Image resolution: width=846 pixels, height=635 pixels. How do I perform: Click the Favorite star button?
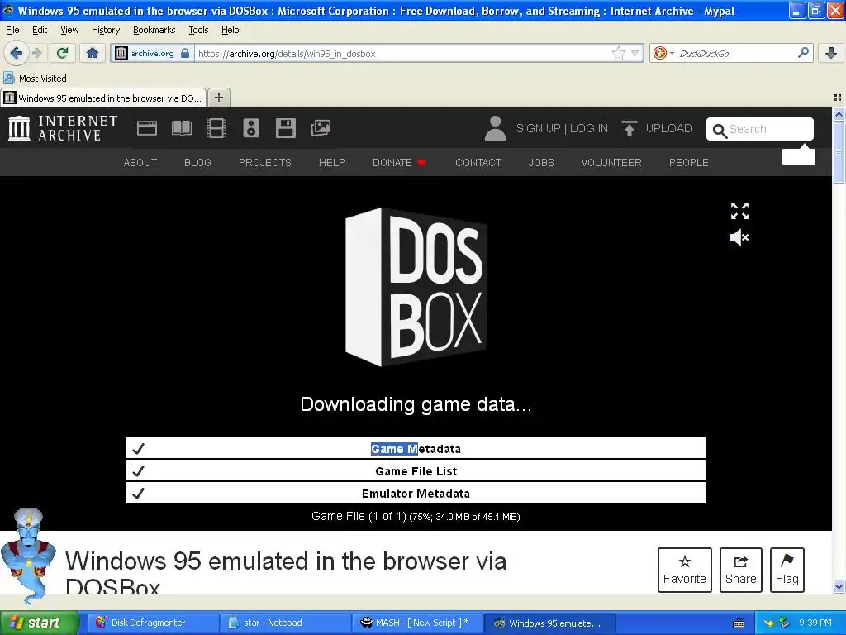(685, 570)
